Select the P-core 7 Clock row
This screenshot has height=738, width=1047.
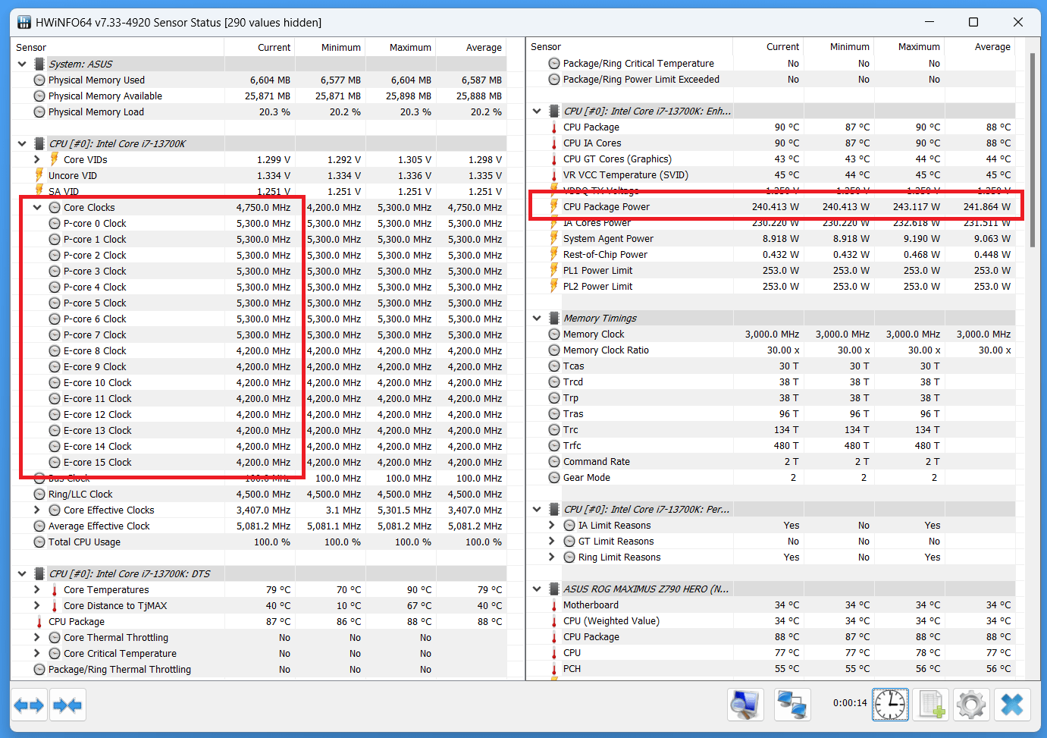pyautogui.click(x=259, y=335)
